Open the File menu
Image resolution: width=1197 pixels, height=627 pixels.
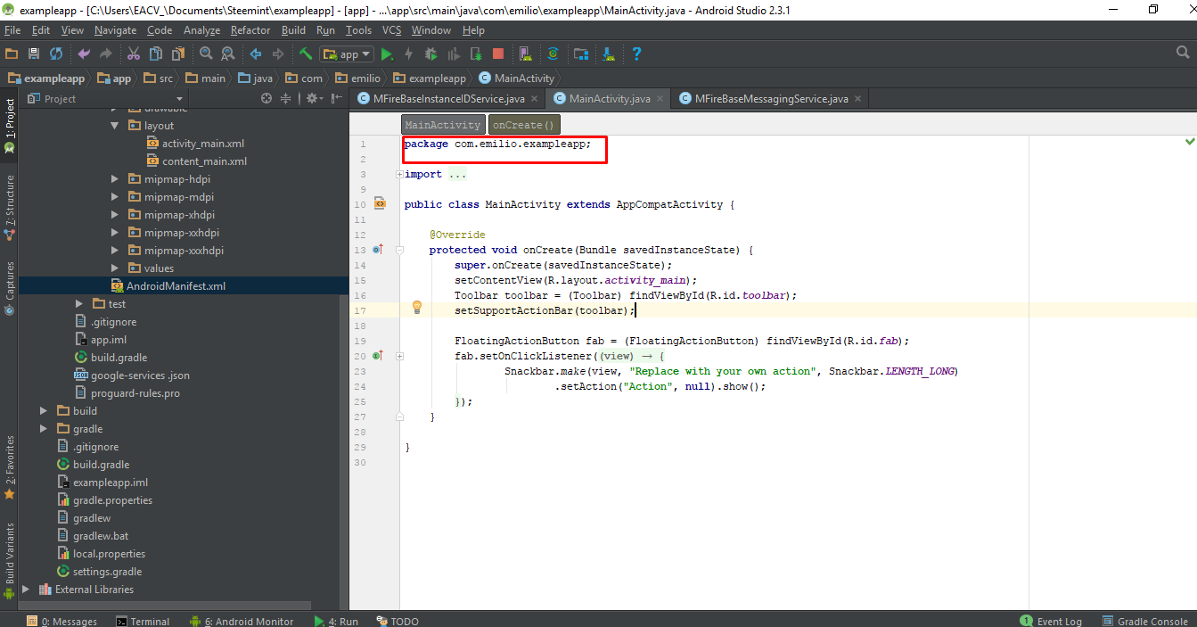12,29
